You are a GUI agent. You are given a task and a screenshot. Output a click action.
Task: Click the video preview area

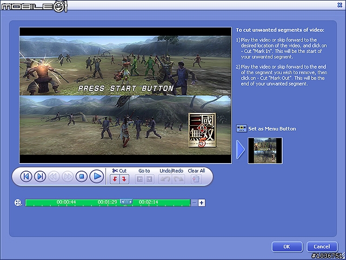(x=125, y=95)
